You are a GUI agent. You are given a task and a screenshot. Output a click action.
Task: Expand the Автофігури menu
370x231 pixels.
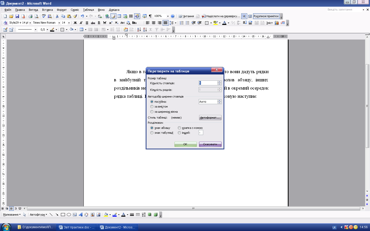[x=38, y=215]
